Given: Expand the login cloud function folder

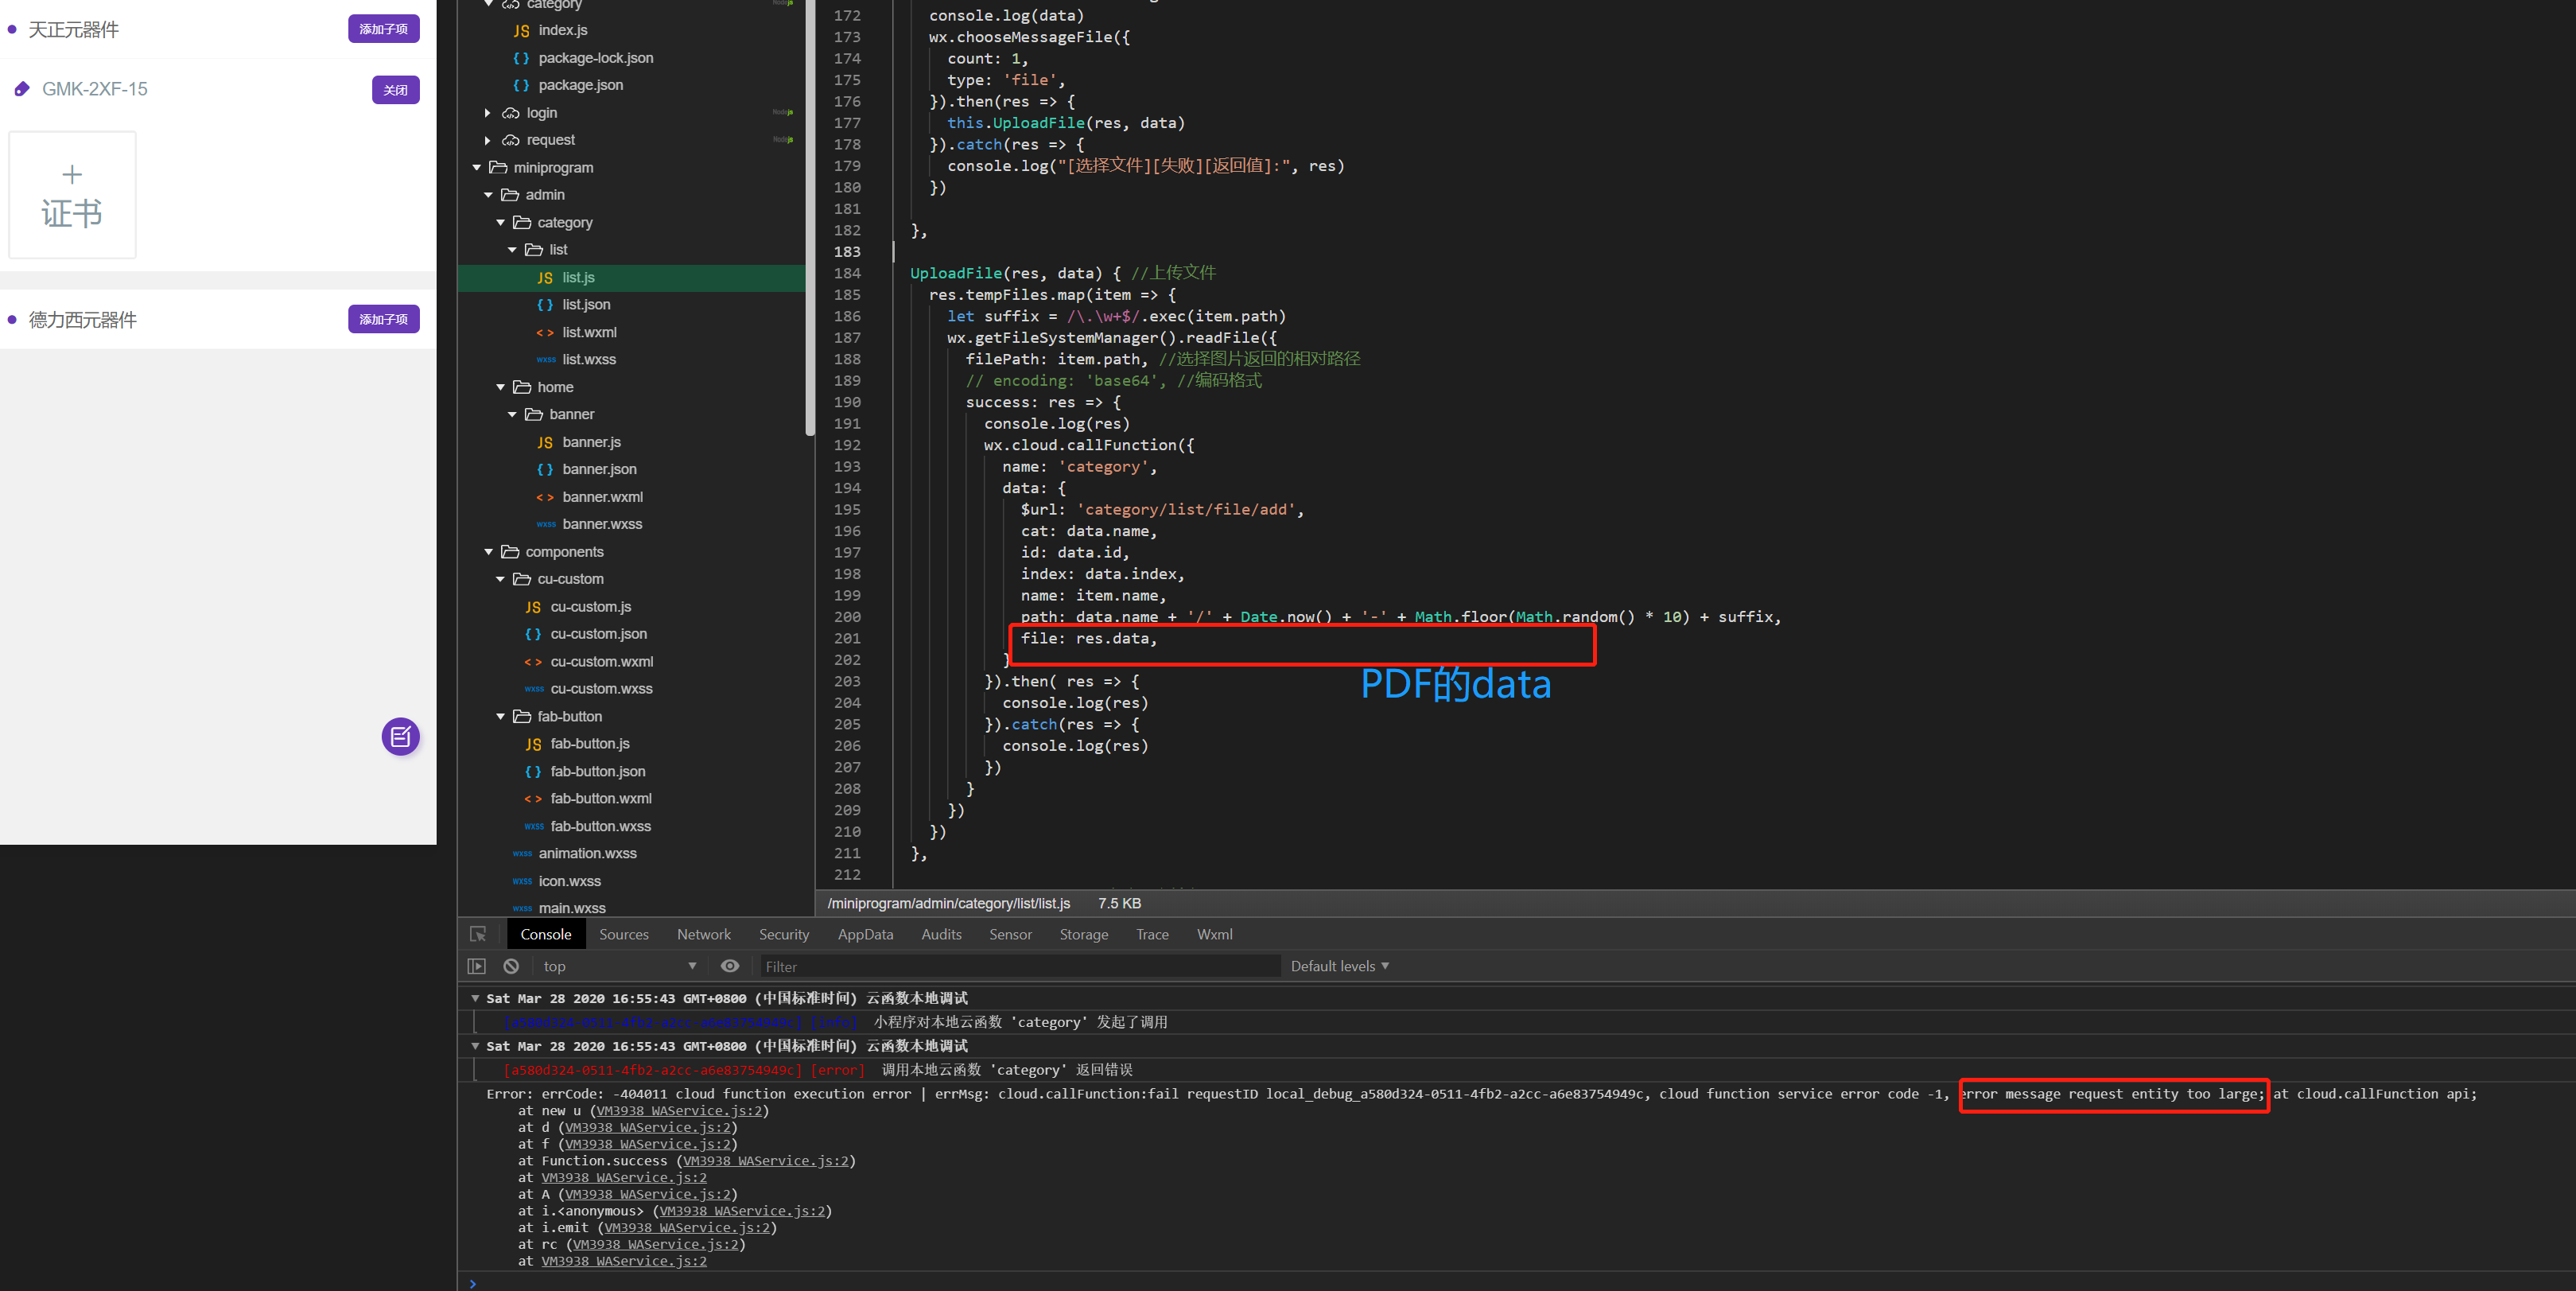Looking at the screenshot, I should tap(487, 113).
